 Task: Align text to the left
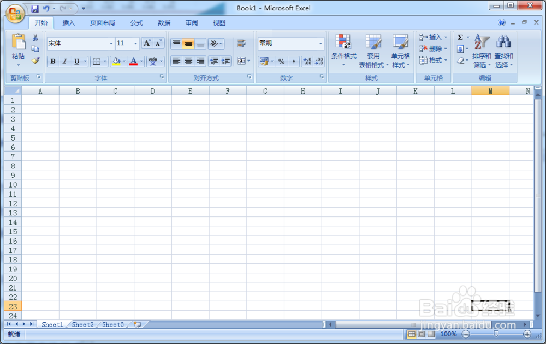tap(176, 61)
